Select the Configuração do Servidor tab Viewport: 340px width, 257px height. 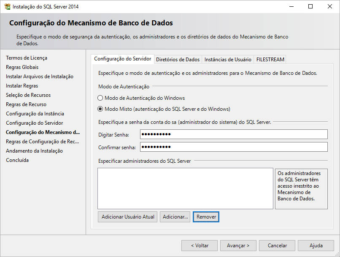[122, 59]
